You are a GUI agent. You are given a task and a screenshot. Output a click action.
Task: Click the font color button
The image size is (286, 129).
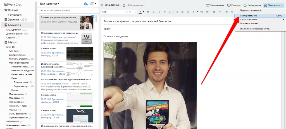click(x=140, y=12)
